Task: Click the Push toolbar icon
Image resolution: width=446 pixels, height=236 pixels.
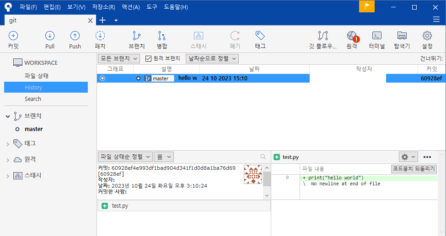Action: pos(75,40)
